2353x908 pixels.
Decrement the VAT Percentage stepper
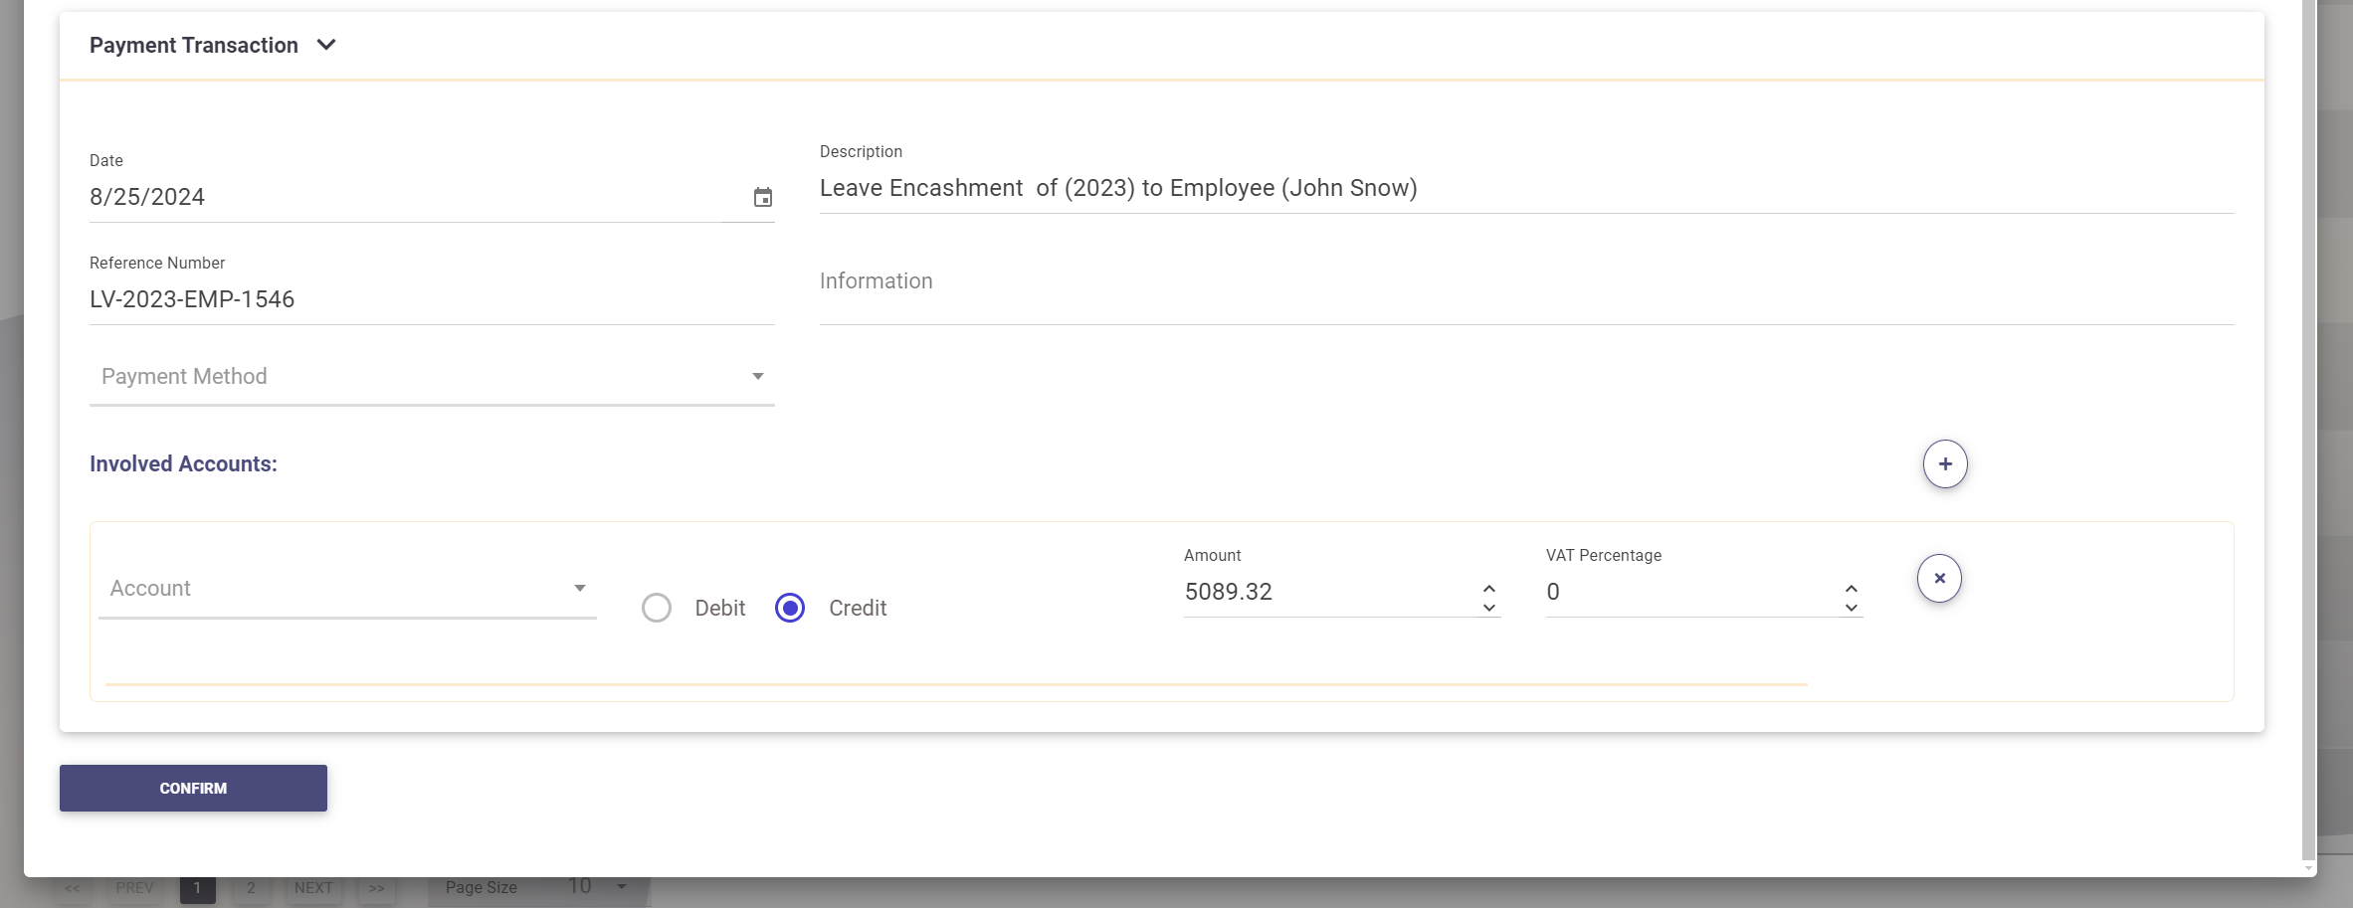(x=1851, y=607)
